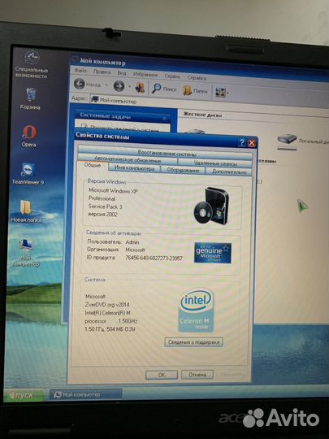Click Отмена in Свойства системы dialog
Image resolution: width=329 pixels, height=439 pixels.
(x=197, y=374)
